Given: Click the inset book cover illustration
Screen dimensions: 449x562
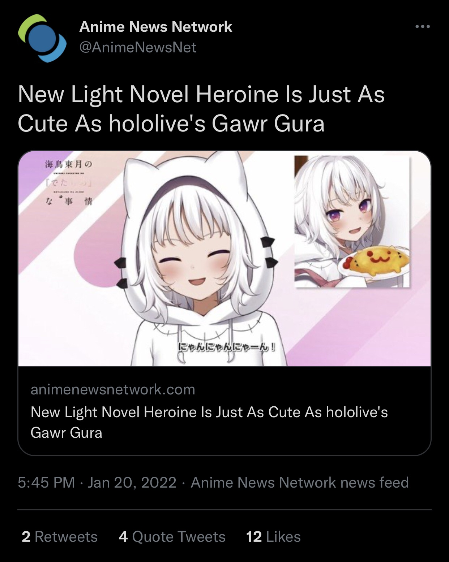Looking at the screenshot, I should point(352,222).
